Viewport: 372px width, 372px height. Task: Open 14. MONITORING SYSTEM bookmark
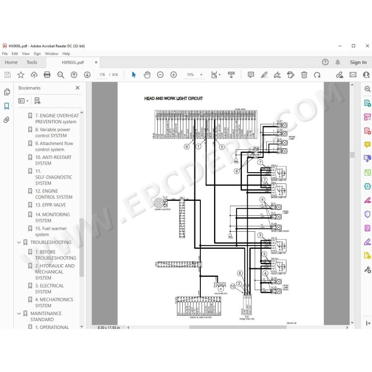tap(53, 217)
